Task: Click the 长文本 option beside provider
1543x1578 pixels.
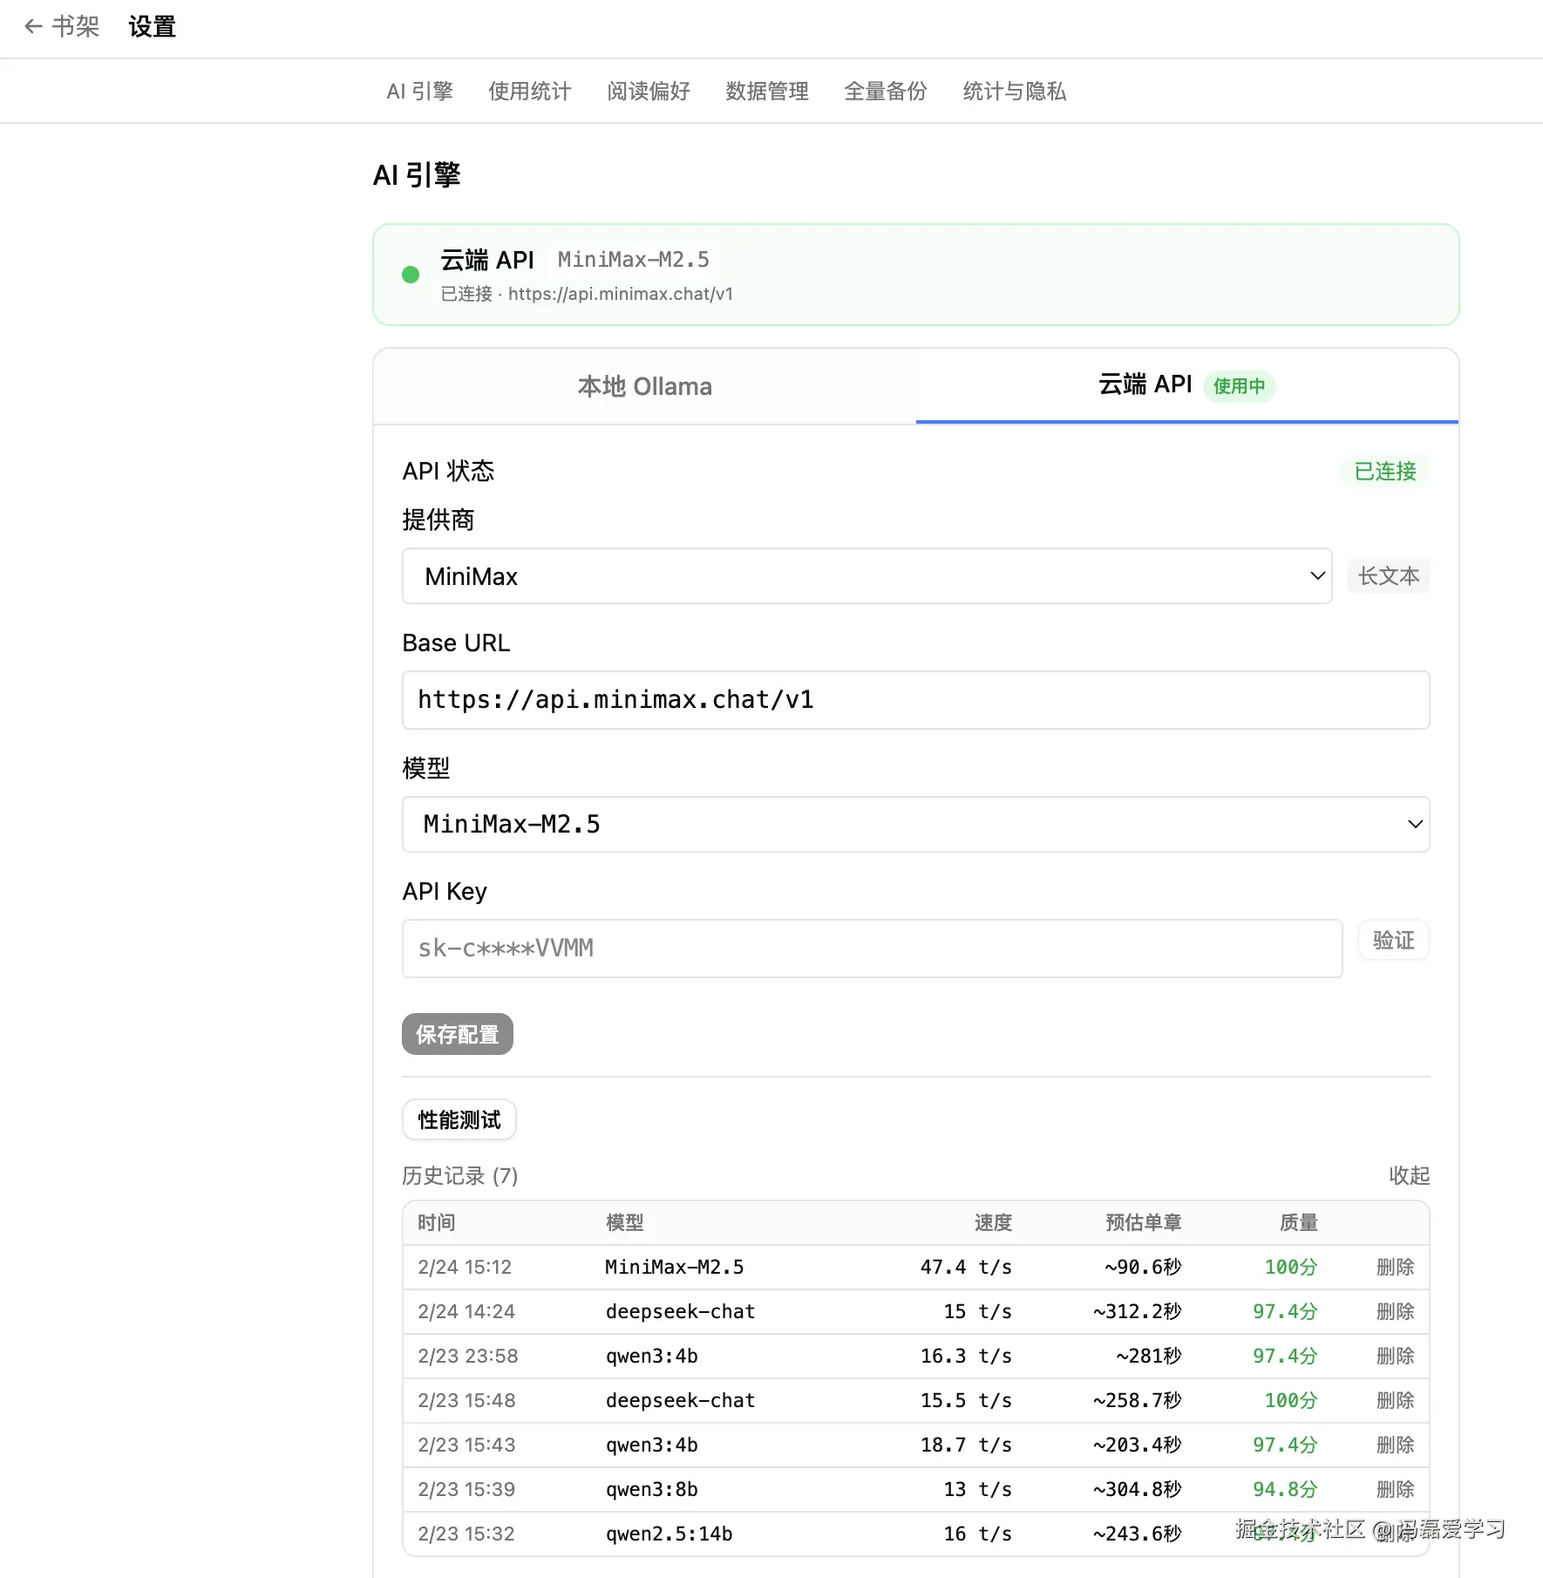Action: coord(1388,575)
